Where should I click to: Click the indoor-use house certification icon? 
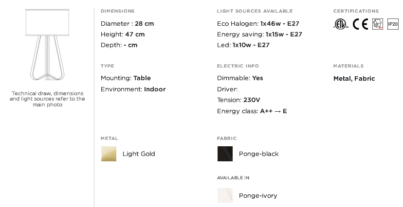pyautogui.click(x=378, y=24)
